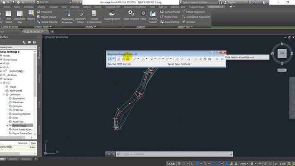The height and width of the screenshot is (166, 295).
Task: Collapse the Definition tree node
Action: pyautogui.click(x=4, y=95)
